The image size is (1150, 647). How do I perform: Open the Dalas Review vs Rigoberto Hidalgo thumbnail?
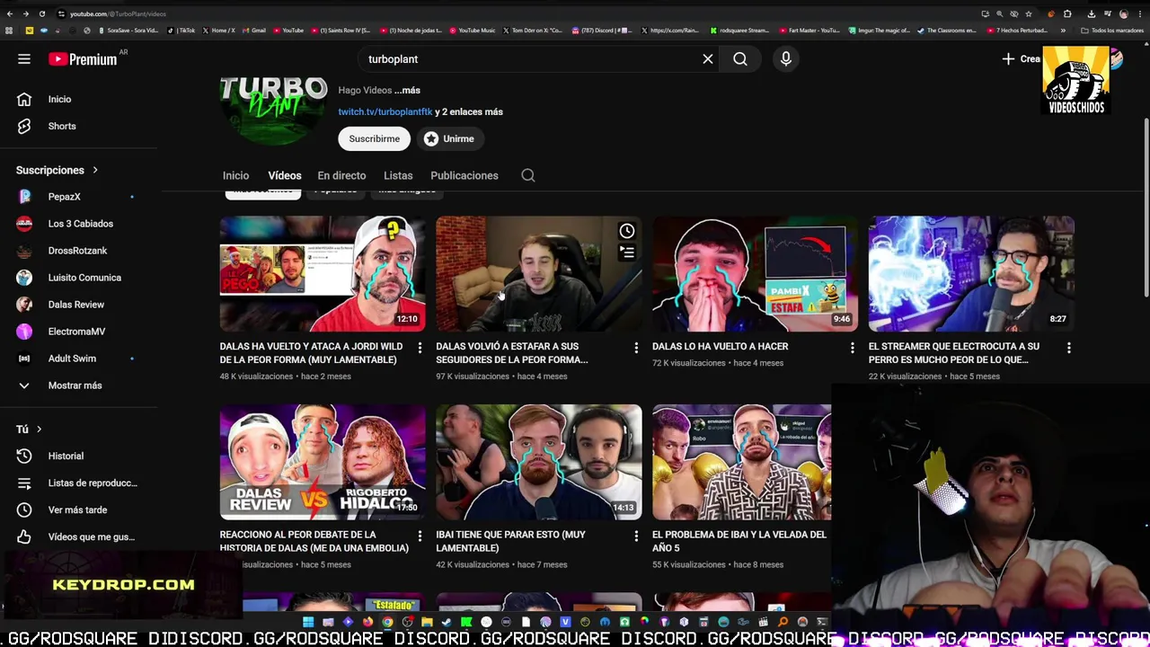[323, 462]
